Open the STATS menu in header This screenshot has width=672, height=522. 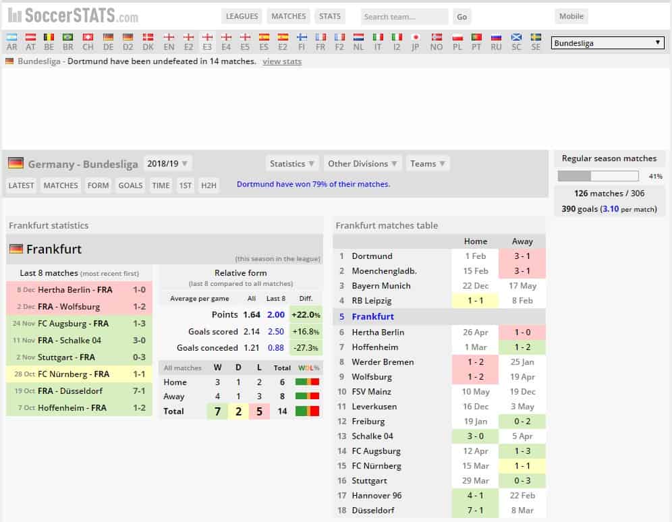[329, 16]
